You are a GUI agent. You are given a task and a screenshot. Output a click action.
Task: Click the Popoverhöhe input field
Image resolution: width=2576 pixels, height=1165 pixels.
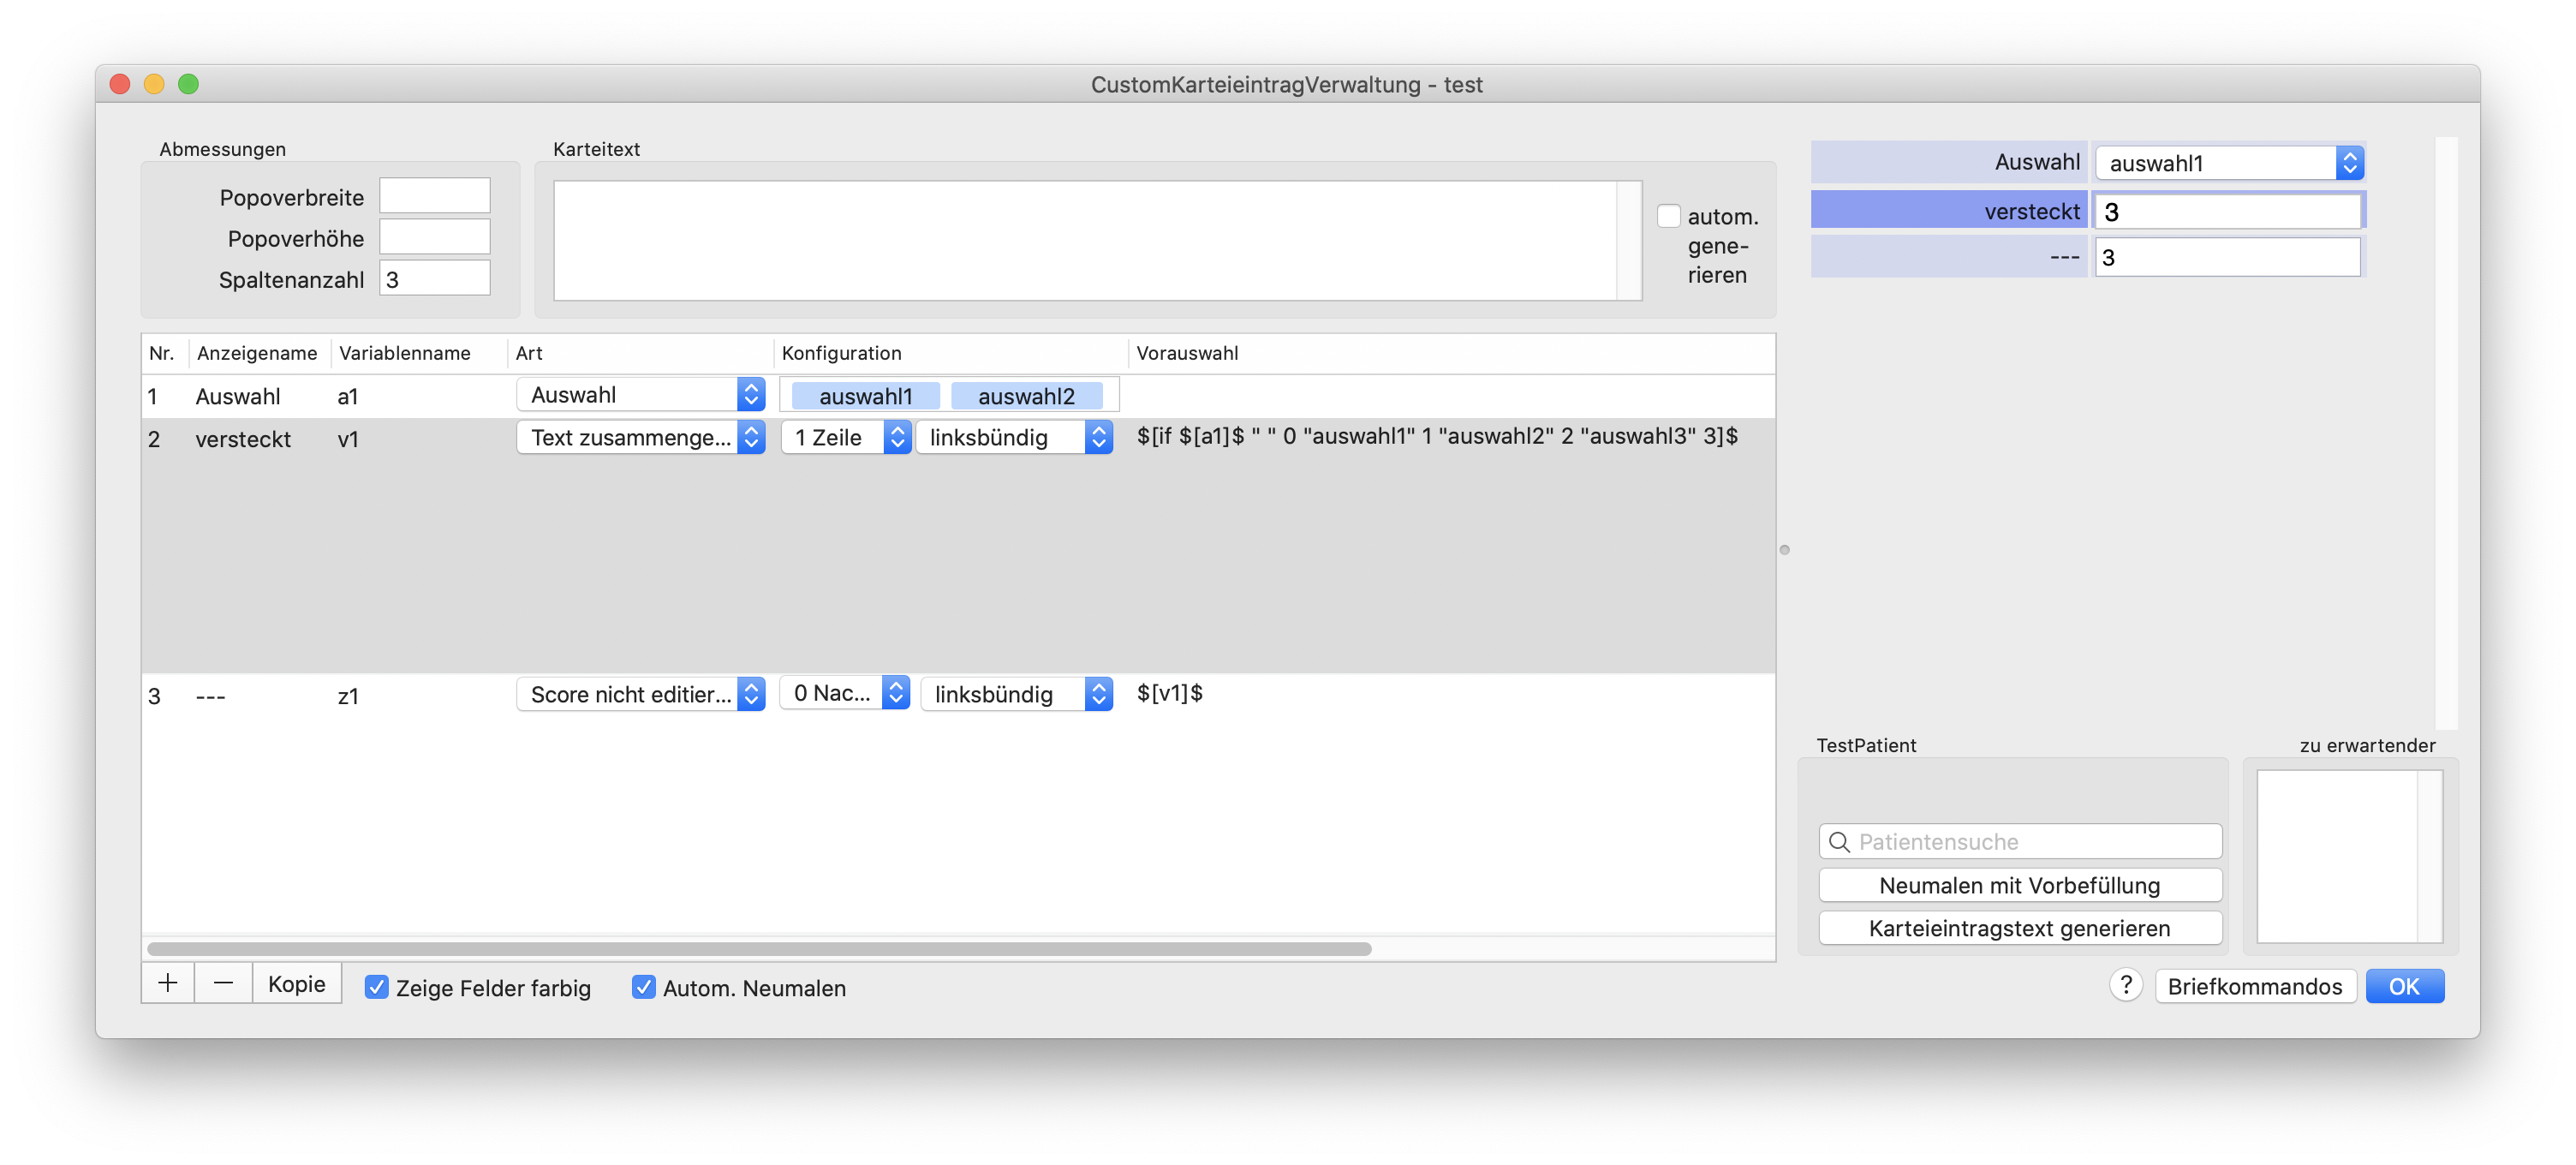click(x=435, y=237)
